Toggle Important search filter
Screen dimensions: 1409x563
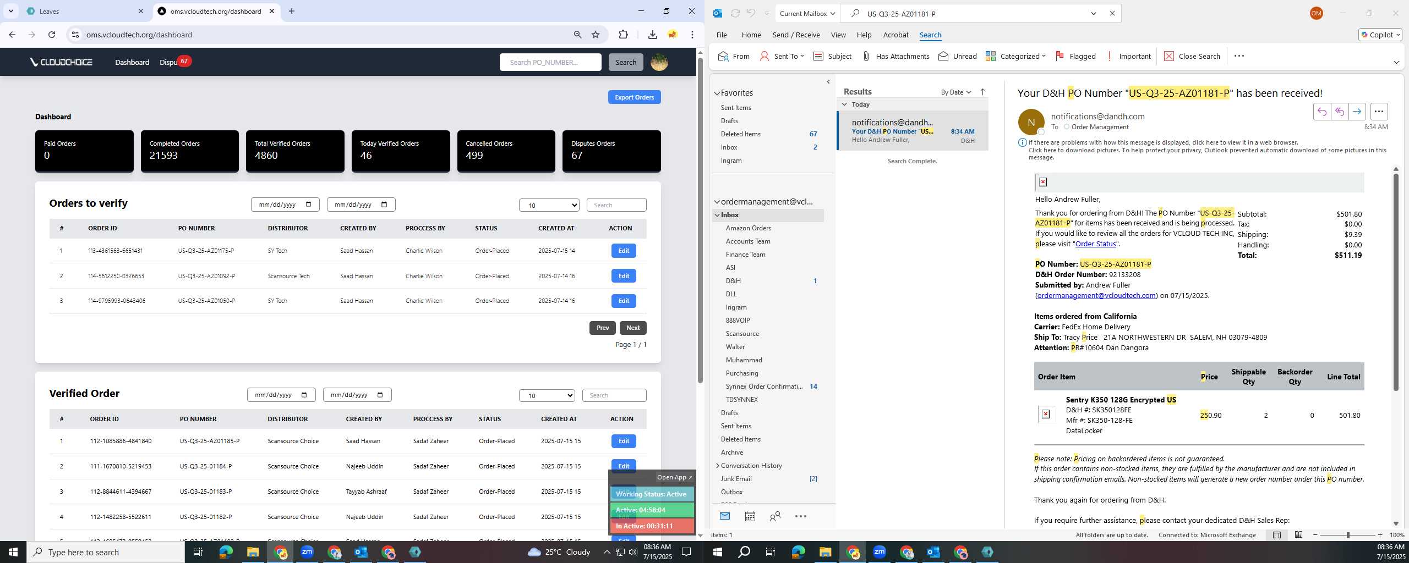coord(1128,56)
